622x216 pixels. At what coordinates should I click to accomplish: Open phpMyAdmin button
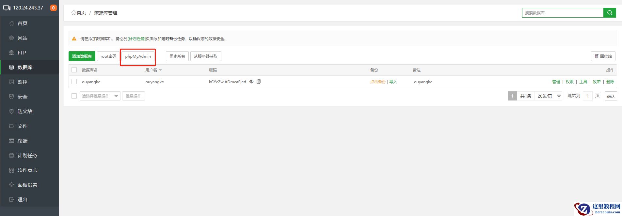click(x=138, y=56)
